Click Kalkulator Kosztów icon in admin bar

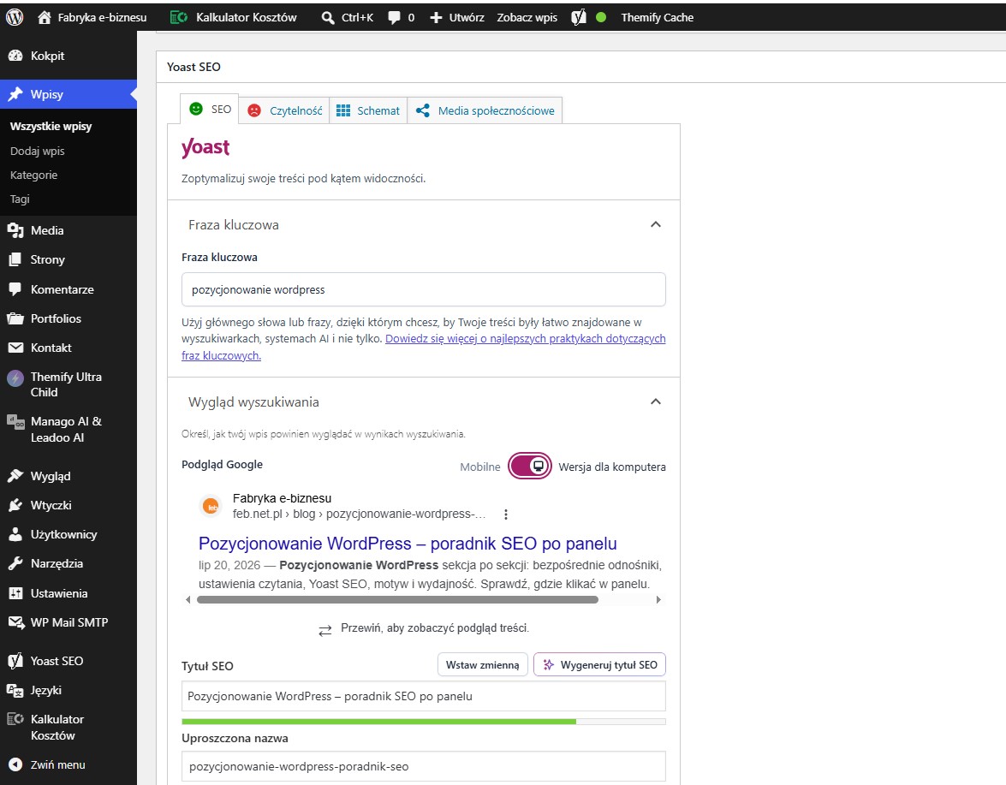(178, 17)
